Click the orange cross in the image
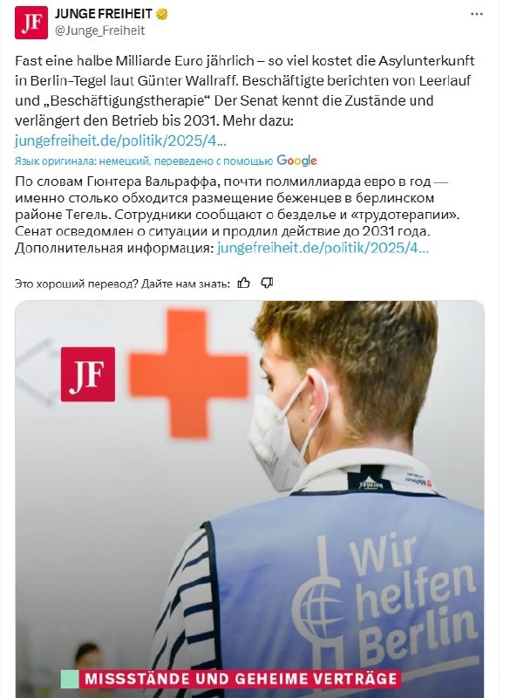Image resolution: width=510 pixels, height=698 pixels. pos(188,374)
